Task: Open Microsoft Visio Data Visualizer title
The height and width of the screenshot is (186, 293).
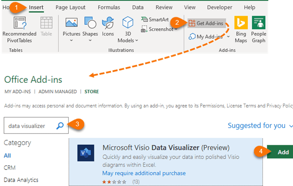Action: coord(166,148)
